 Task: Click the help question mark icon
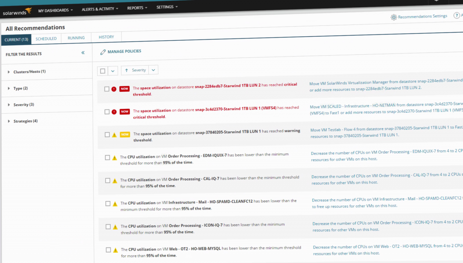coord(457,15)
